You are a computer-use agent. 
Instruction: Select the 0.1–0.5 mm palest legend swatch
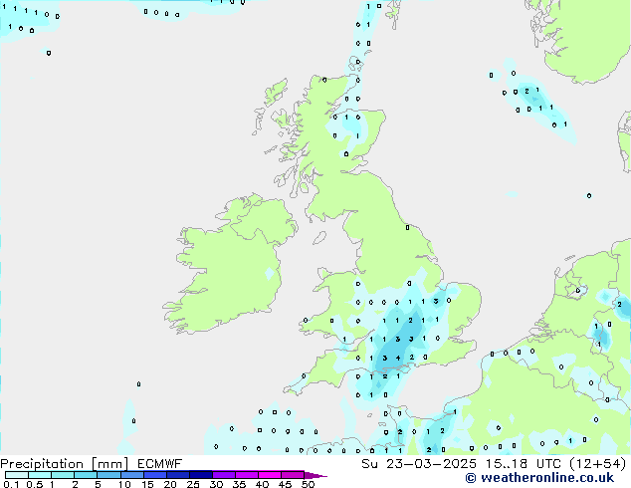(x=17, y=475)
